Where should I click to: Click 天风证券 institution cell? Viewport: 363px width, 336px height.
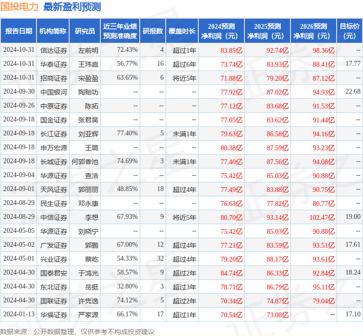pyautogui.click(x=54, y=189)
